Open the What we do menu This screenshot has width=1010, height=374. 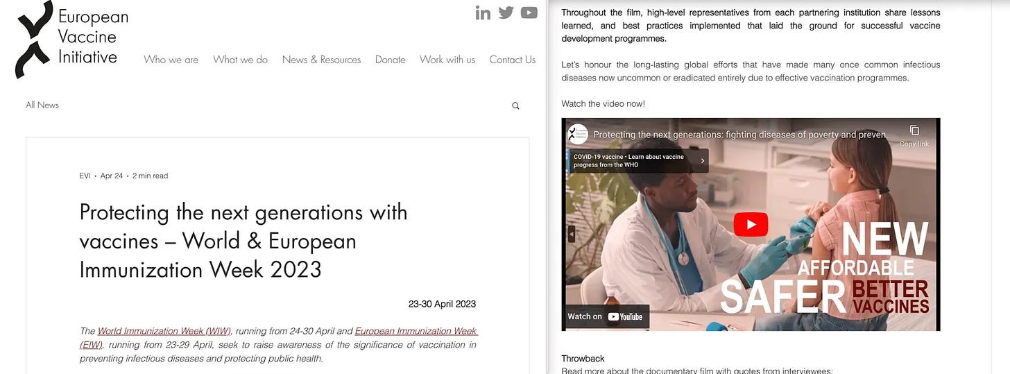(x=240, y=60)
